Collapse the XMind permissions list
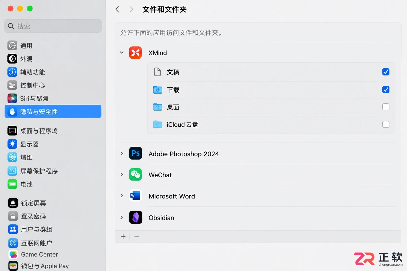407x271 pixels. (122, 53)
